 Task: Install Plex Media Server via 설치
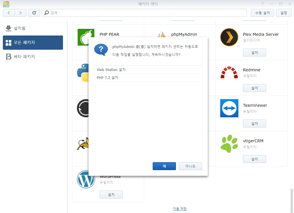click(x=255, y=53)
